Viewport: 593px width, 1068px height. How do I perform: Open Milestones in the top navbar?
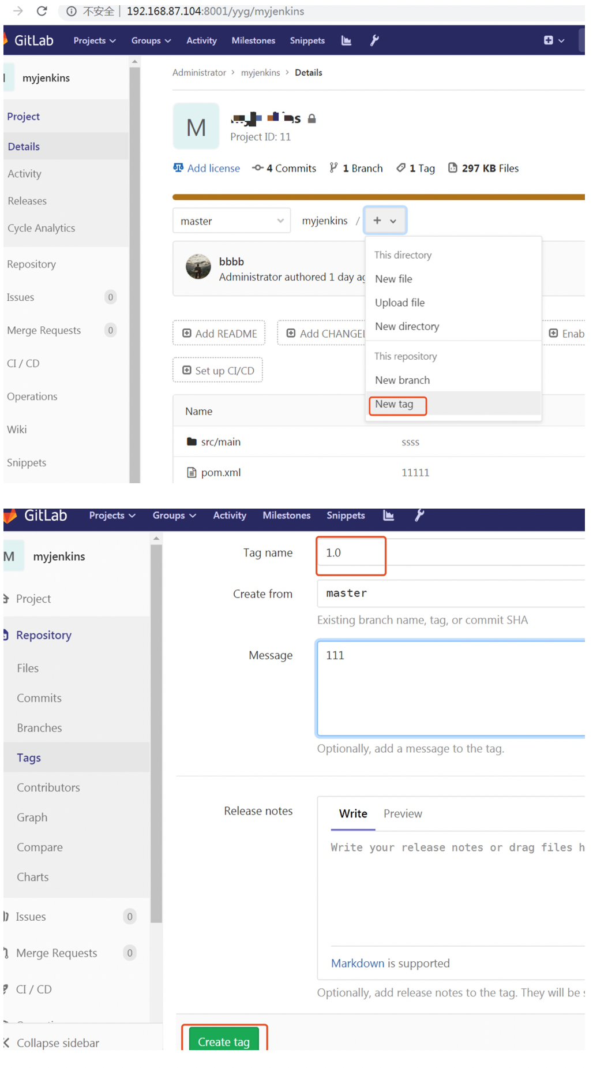click(x=253, y=40)
